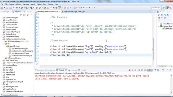Select the Java perspective icon
This screenshot has width=173, height=97.
[168, 8]
